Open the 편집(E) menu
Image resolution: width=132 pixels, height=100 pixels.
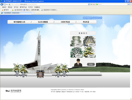(10, 7)
